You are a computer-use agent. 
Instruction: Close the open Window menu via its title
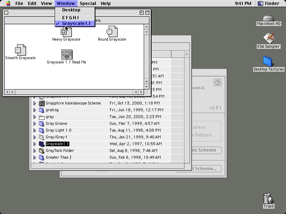[x=66, y=4]
